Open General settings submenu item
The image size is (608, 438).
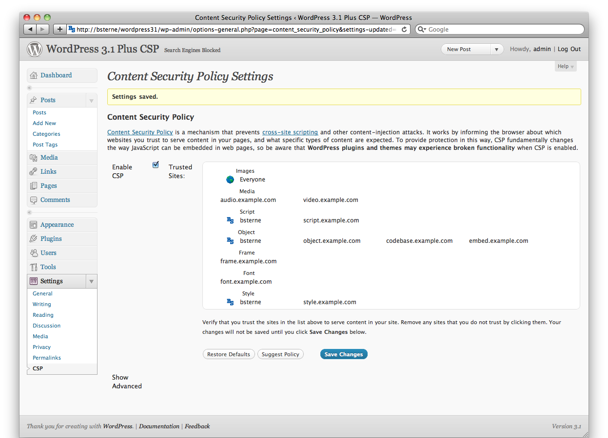pyautogui.click(x=42, y=293)
